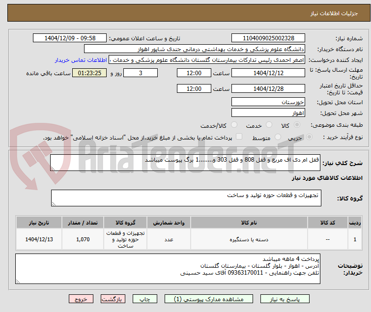Click the تعداد / مقدار column header

pos(83,223)
